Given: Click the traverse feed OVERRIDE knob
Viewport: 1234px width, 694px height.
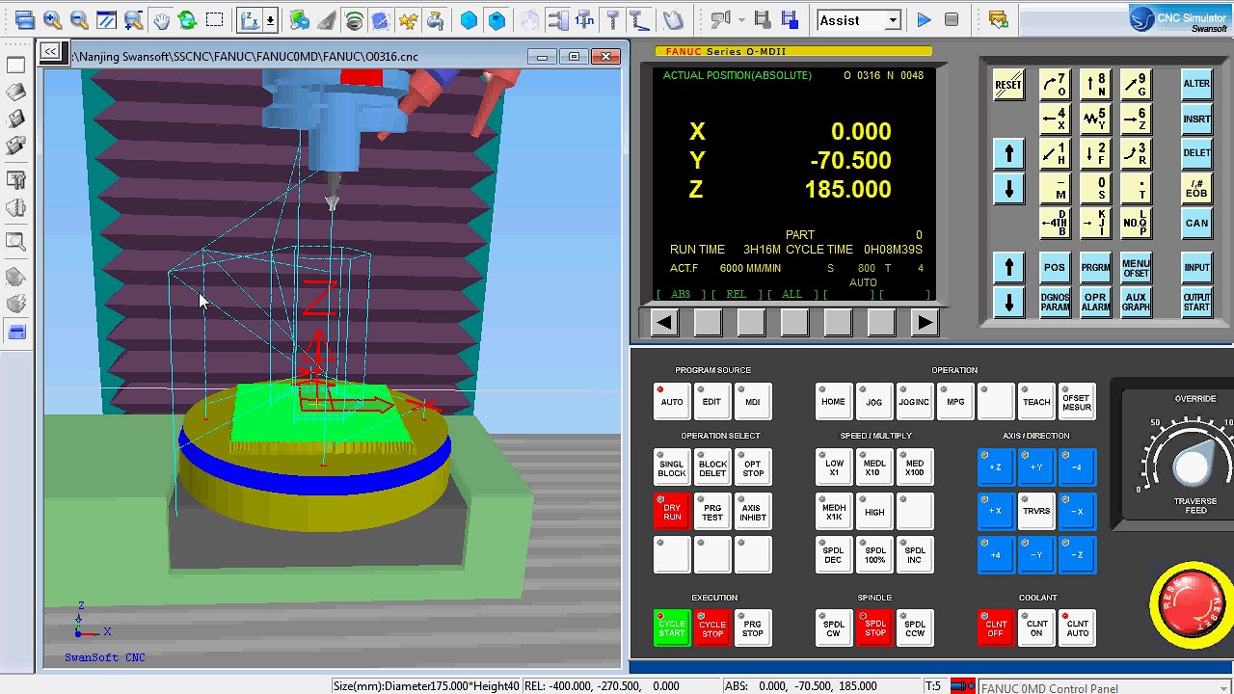Looking at the screenshot, I should point(1194,467).
